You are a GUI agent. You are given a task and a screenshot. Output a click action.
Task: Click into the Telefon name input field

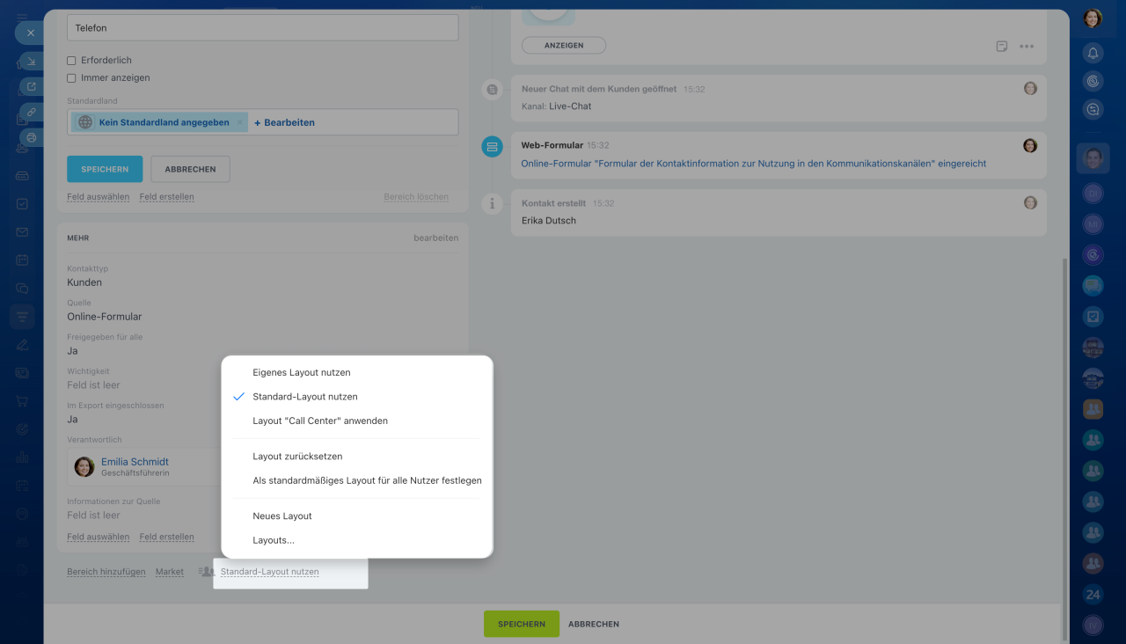pos(263,27)
